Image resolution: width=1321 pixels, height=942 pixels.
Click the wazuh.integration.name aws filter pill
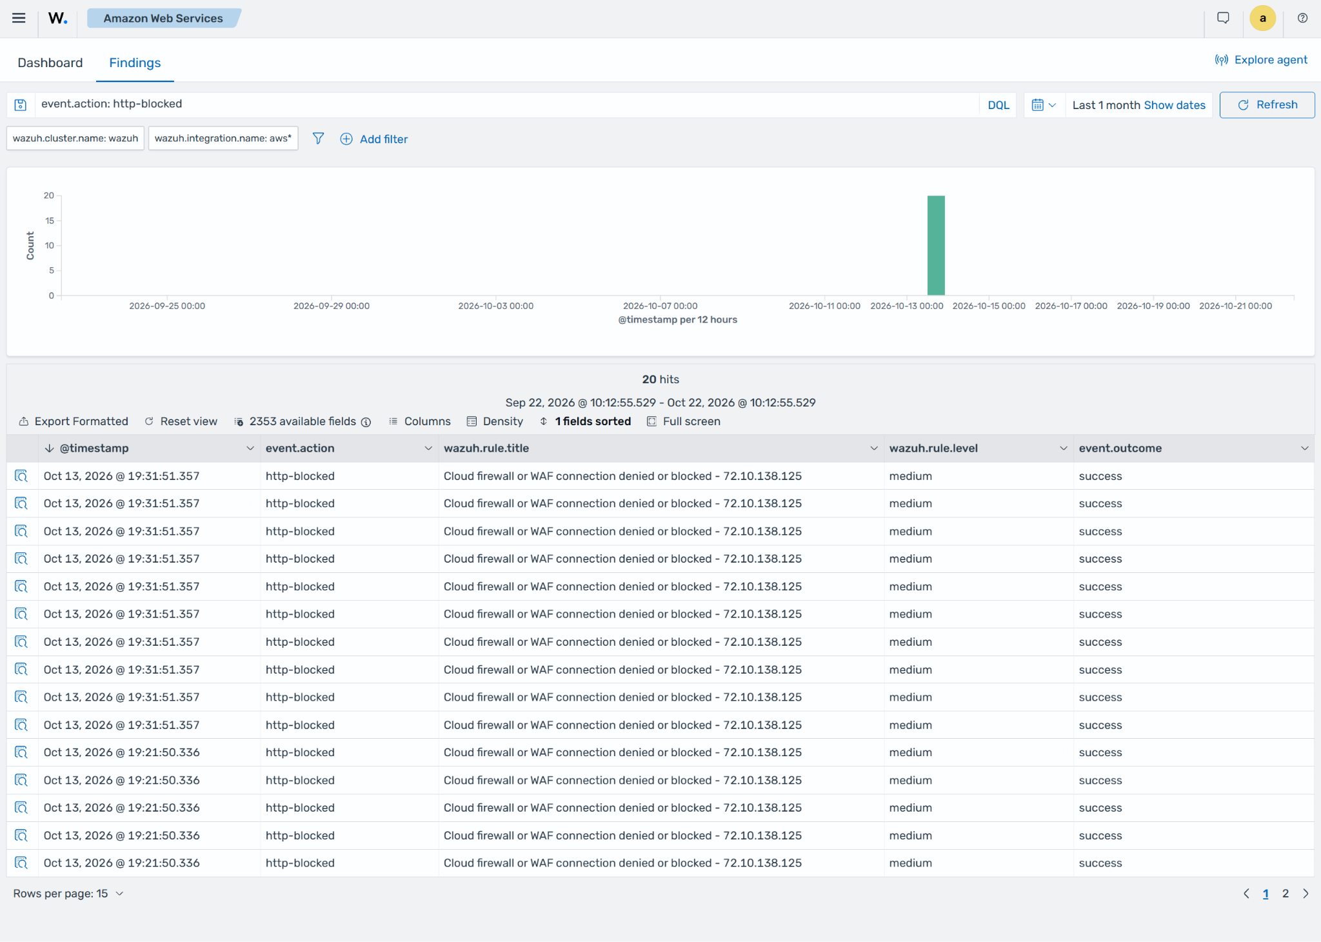223,138
